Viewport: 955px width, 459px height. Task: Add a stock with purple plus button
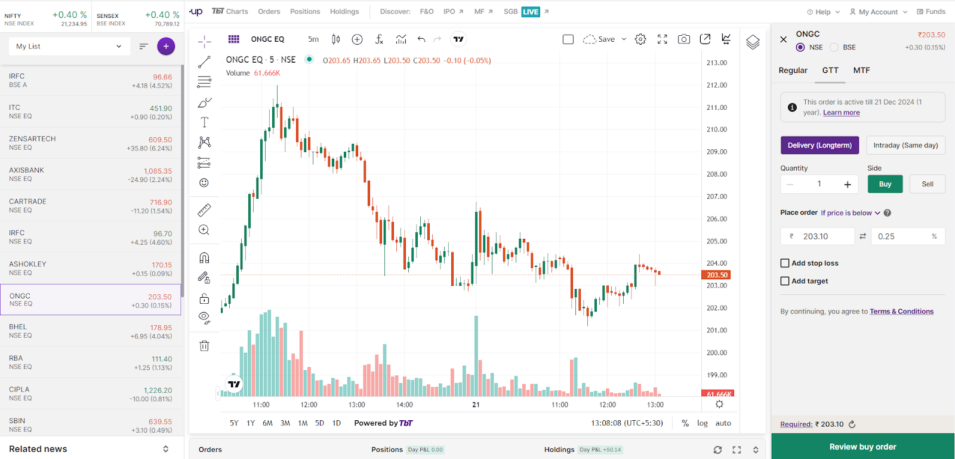166,46
